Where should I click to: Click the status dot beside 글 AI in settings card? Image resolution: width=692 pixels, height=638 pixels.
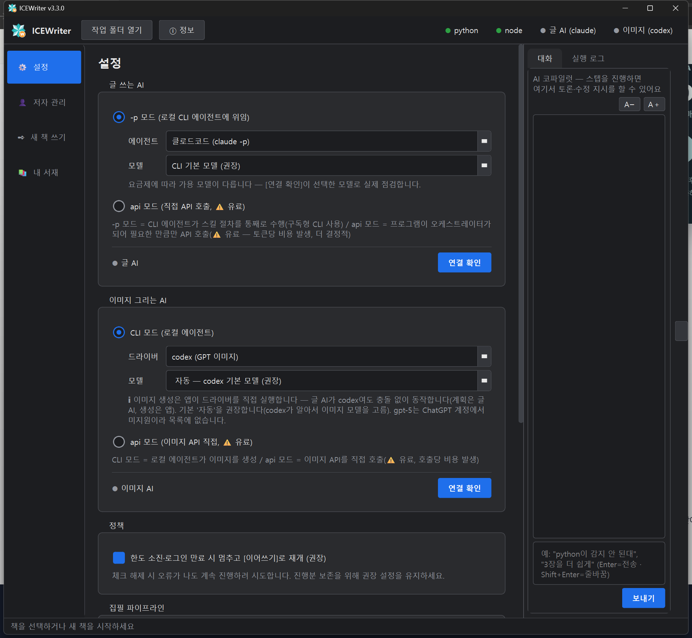click(115, 263)
